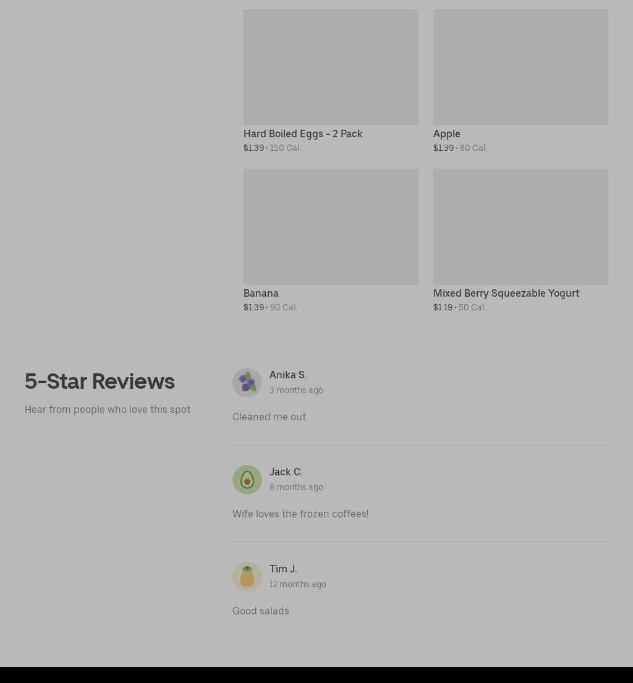Viewport: 633px width, 683px height.
Task: Open the Mixed Berry Squeezable Yogurt image
Action: pyautogui.click(x=520, y=226)
